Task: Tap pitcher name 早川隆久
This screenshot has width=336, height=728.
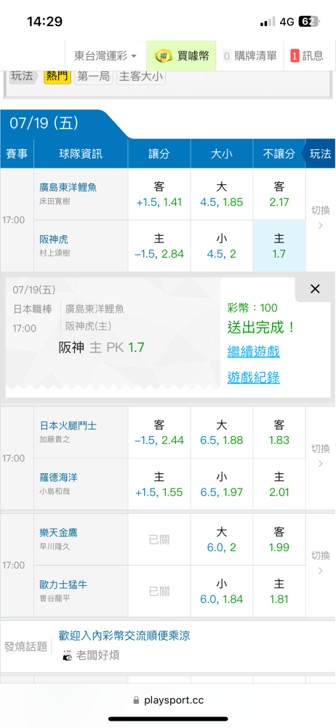Action: [55, 547]
